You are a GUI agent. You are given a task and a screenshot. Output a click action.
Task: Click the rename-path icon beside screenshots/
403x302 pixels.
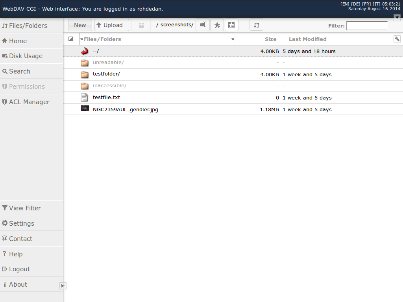pyautogui.click(x=202, y=25)
